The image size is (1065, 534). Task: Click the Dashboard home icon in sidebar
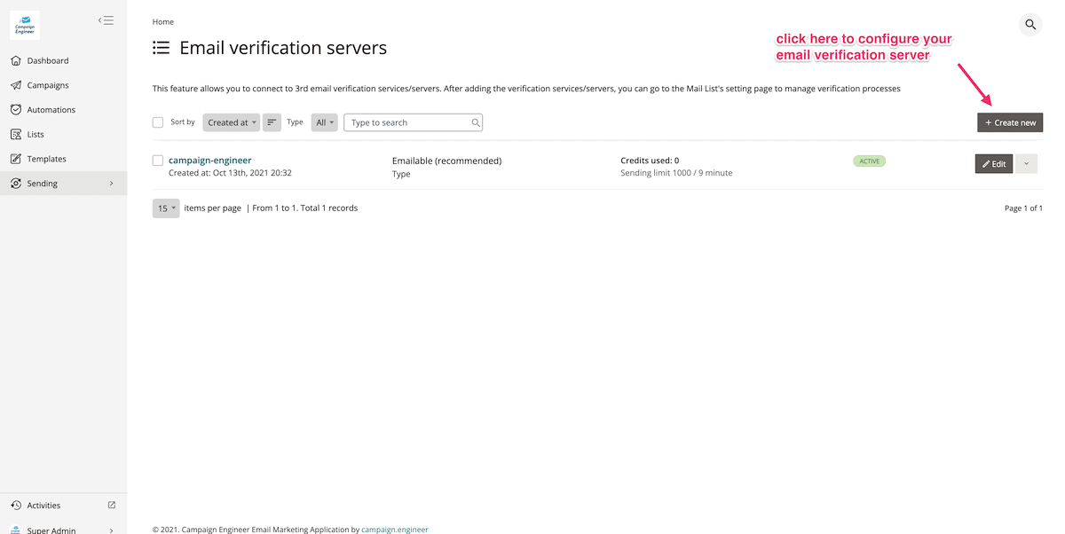tap(16, 61)
